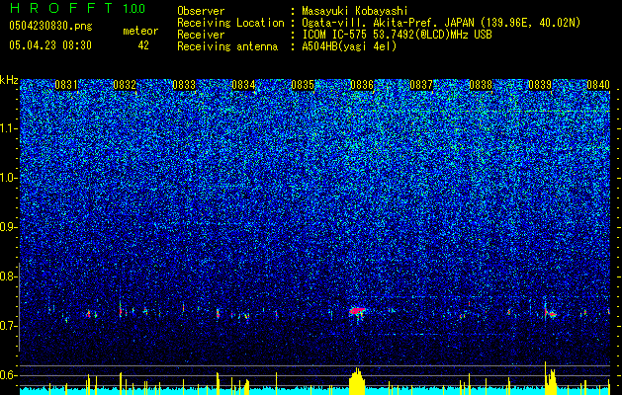Click the 0840 time marker
622x395 pixels.
pyautogui.click(x=598, y=85)
